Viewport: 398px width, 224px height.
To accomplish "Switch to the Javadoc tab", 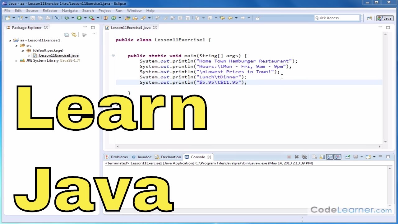I will [x=142, y=157].
